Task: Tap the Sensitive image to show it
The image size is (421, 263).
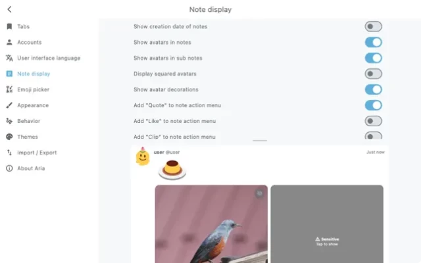Action: point(327,224)
